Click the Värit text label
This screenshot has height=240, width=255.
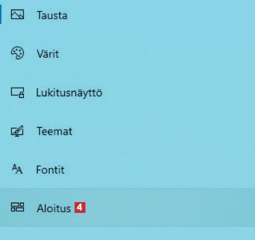(48, 54)
